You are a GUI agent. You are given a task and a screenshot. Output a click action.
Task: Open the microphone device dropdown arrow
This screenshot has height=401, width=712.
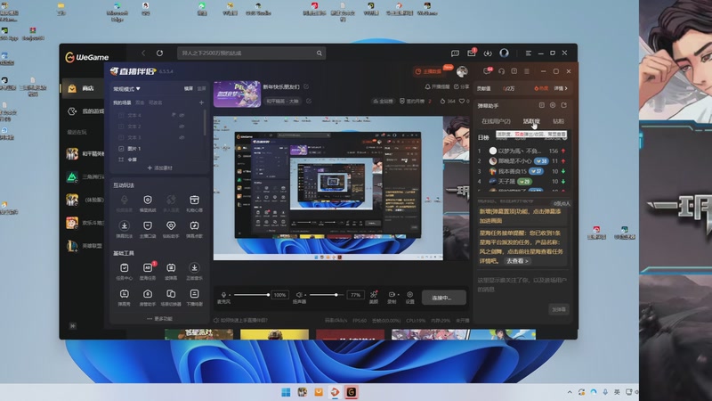coord(230,295)
